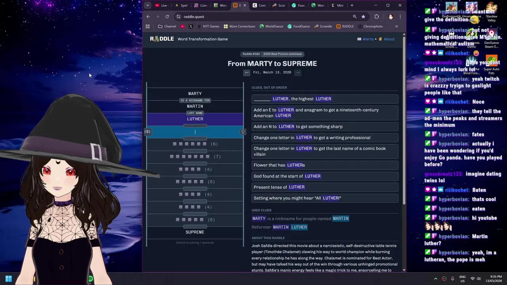This screenshot has height=285, width=507.
Task: Open the YouTube bookmark icon
Action: tap(183, 27)
